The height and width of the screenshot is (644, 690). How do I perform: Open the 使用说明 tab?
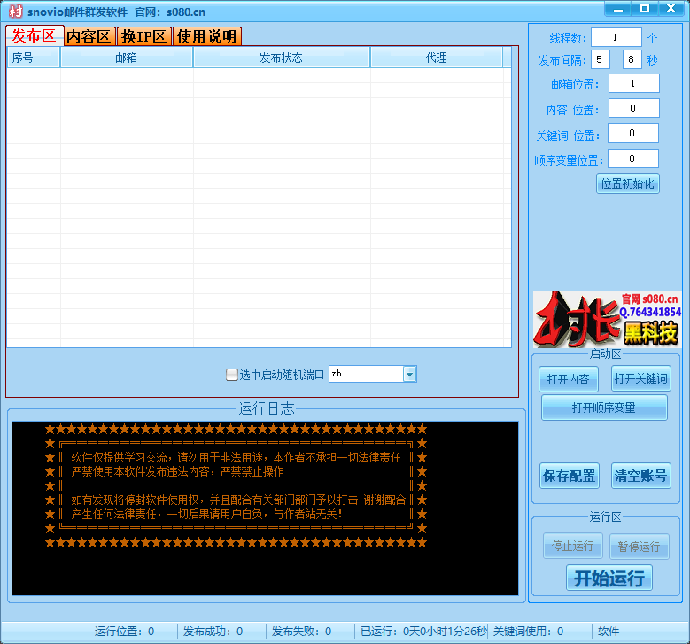click(x=207, y=36)
